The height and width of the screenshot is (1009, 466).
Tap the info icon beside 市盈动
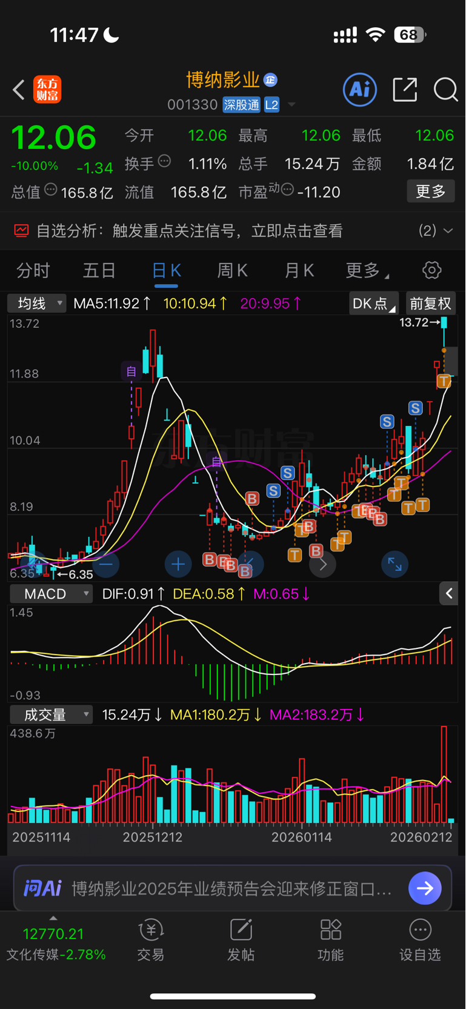(287, 190)
